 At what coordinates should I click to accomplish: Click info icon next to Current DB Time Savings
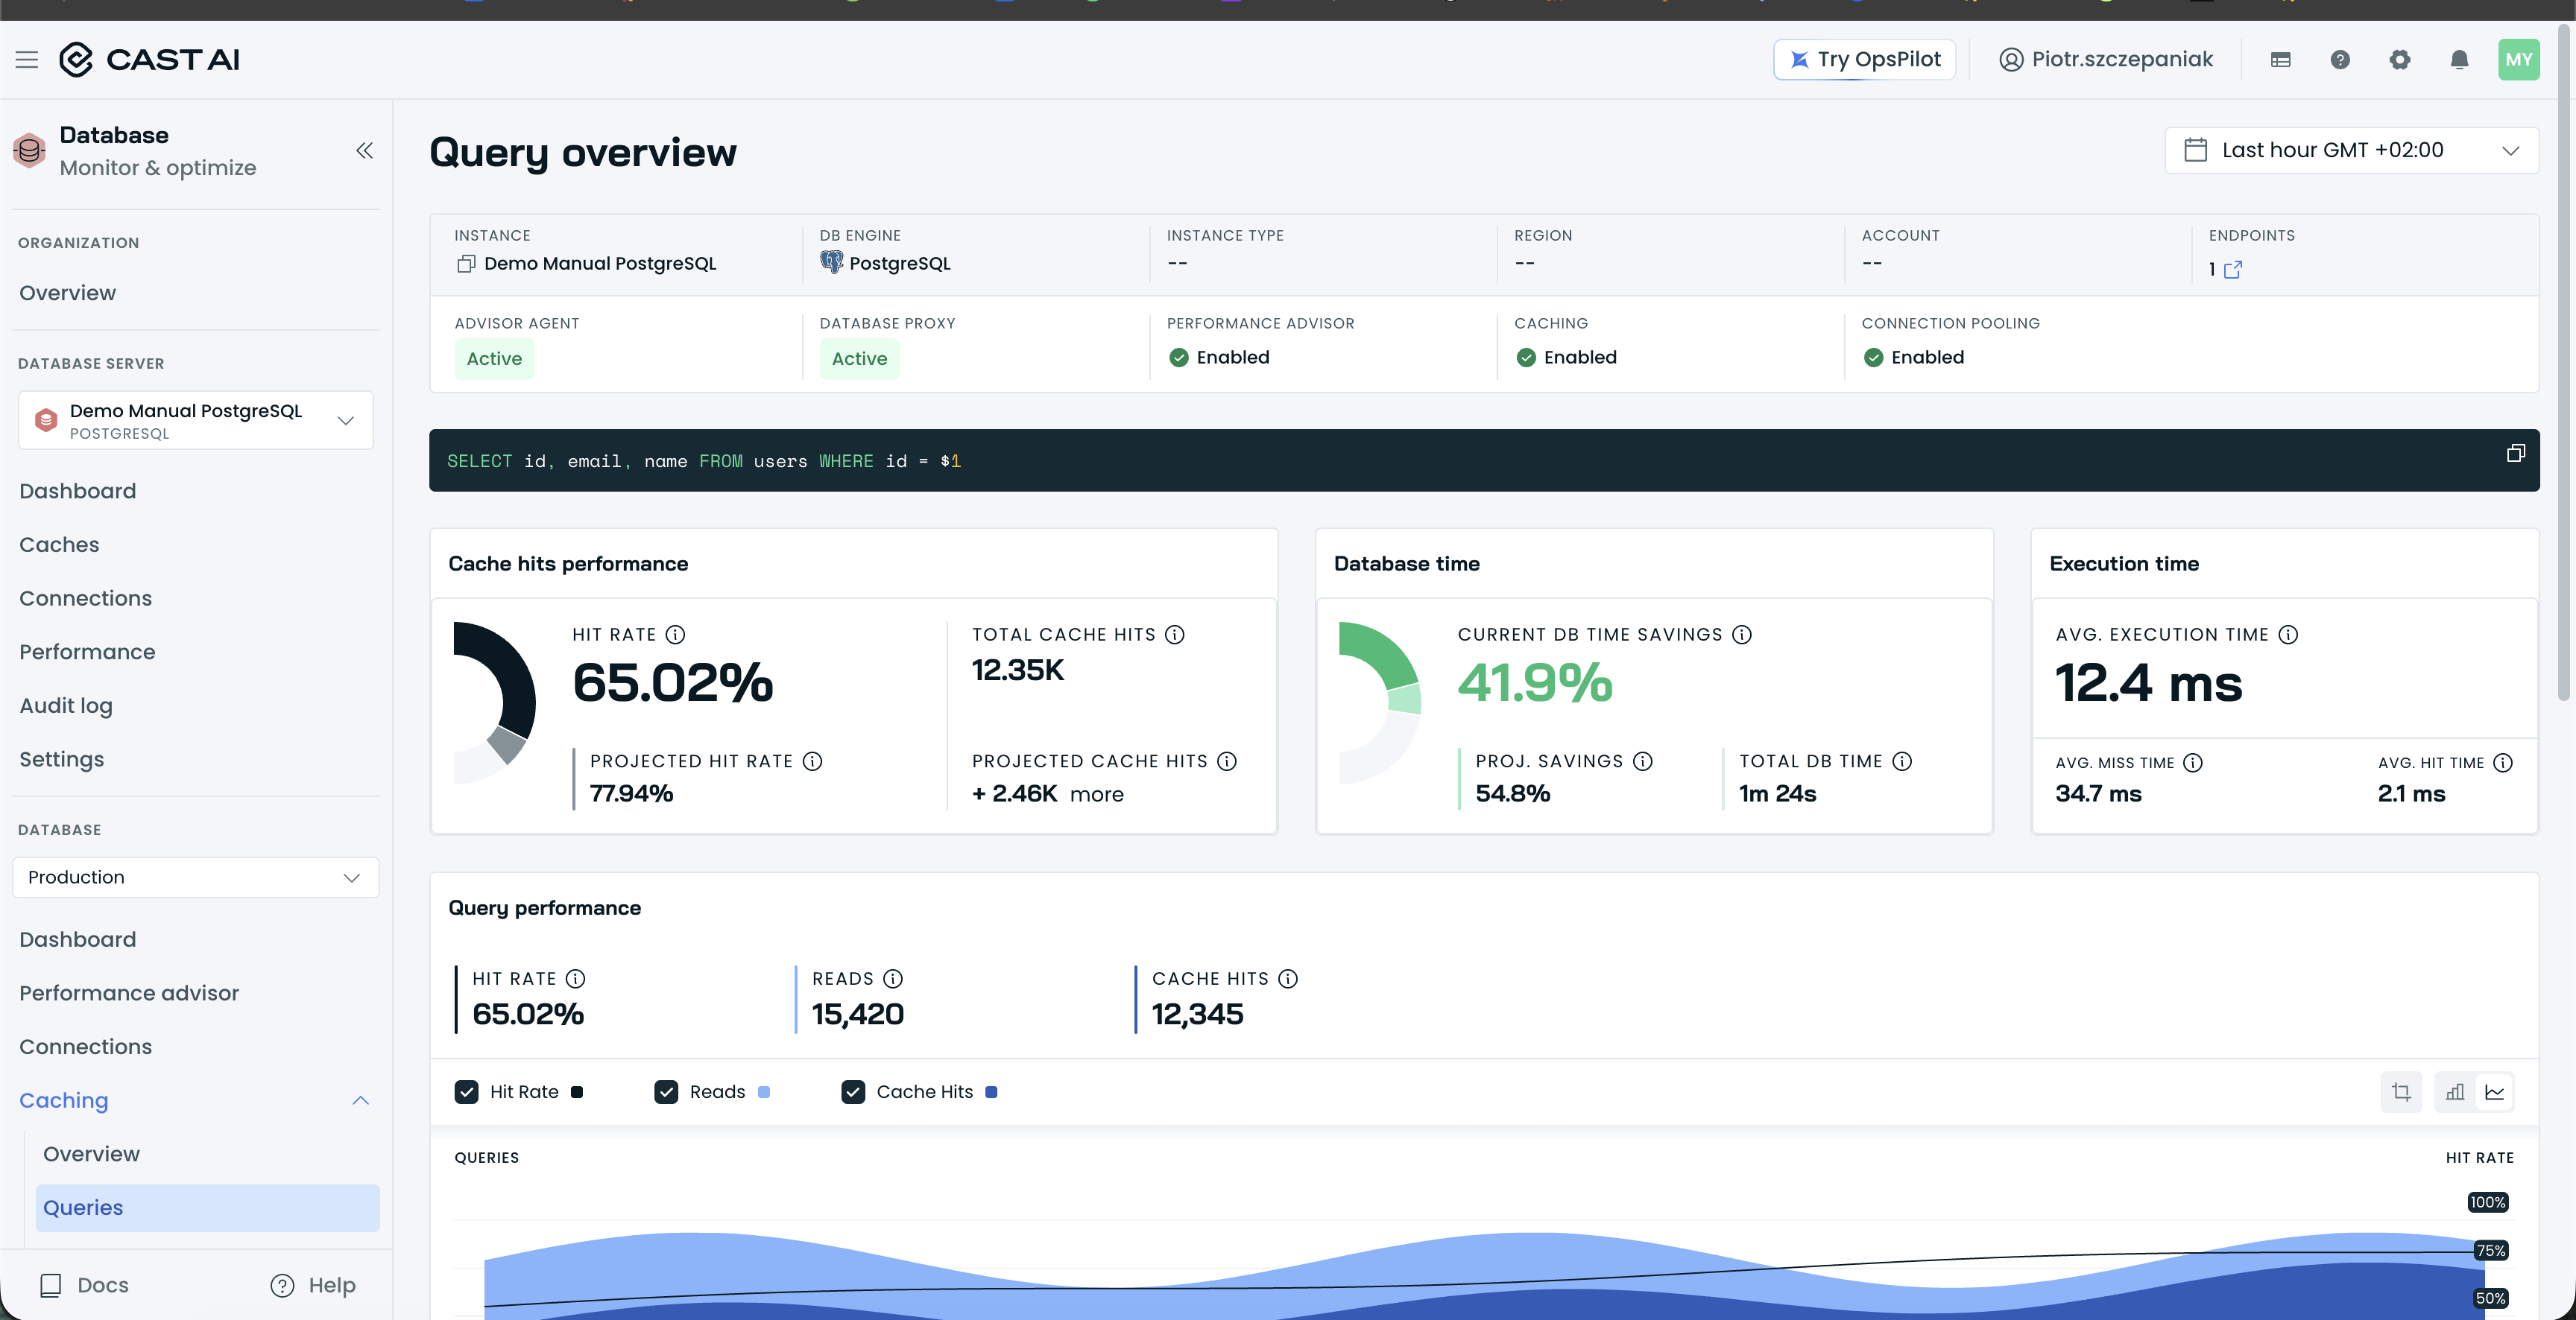point(1742,635)
